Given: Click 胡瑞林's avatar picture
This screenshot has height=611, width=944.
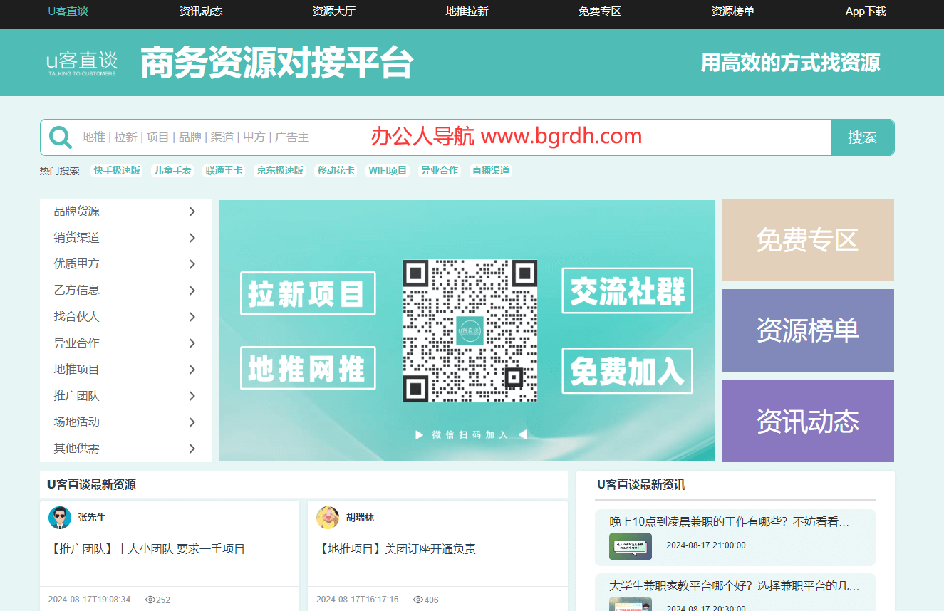Looking at the screenshot, I should point(328,518).
